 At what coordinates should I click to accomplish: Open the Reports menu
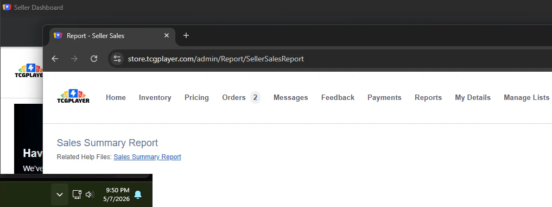(x=428, y=98)
